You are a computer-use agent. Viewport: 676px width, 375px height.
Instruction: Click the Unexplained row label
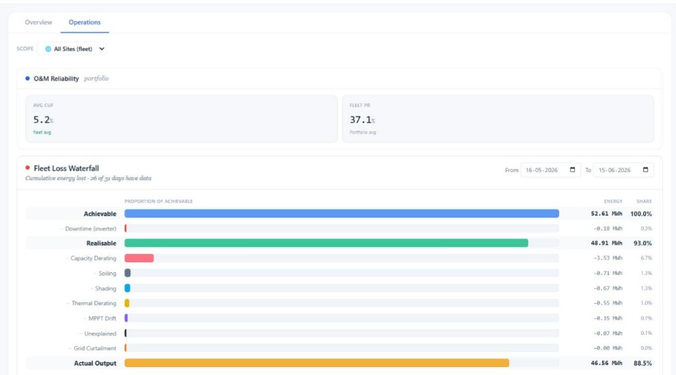point(100,333)
